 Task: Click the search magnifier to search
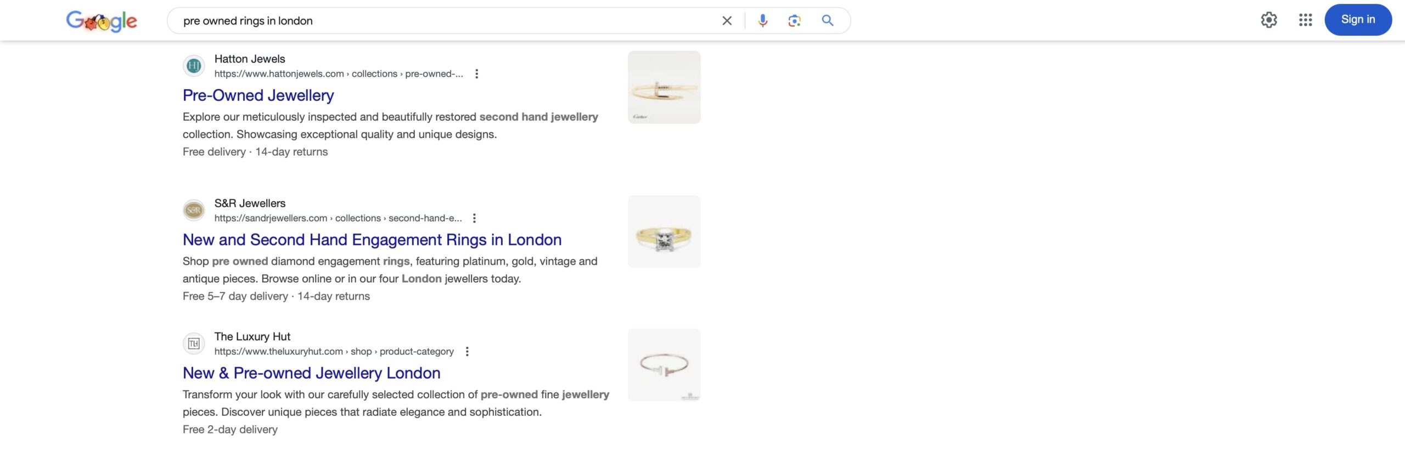827,20
